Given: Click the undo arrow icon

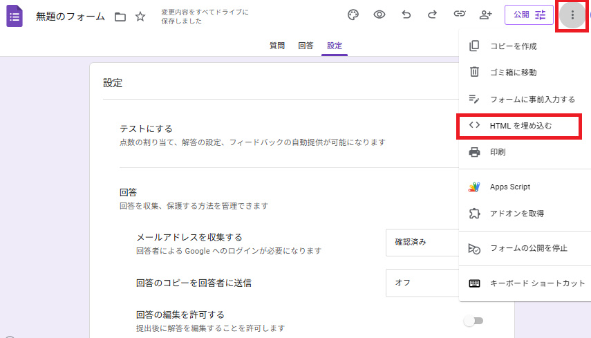Looking at the screenshot, I should [406, 15].
